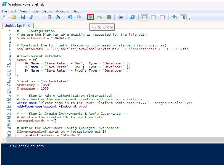Collapse the $GovernanceConfiguration block on line 29
Screen dimensions: 224x165
point(15,132)
